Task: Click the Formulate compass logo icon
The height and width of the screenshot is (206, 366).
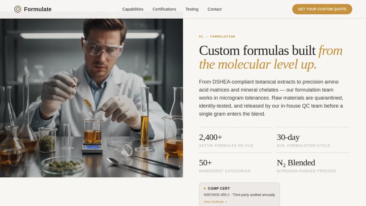Action: pyautogui.click(x=17, y=9)
